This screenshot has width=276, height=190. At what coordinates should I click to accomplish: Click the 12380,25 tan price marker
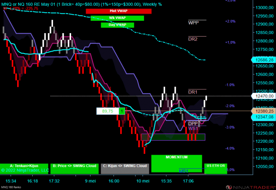263,111
